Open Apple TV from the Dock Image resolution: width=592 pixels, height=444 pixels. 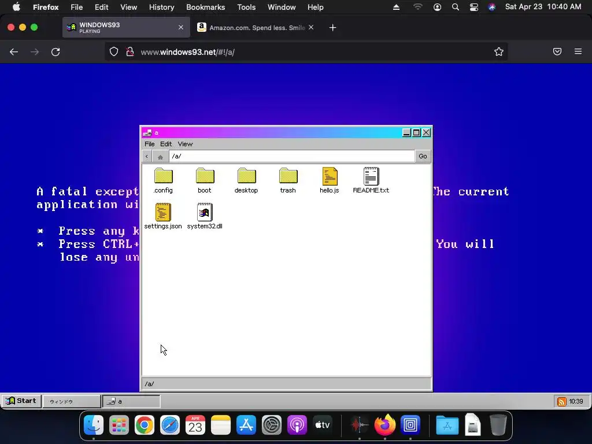(323, 425)
